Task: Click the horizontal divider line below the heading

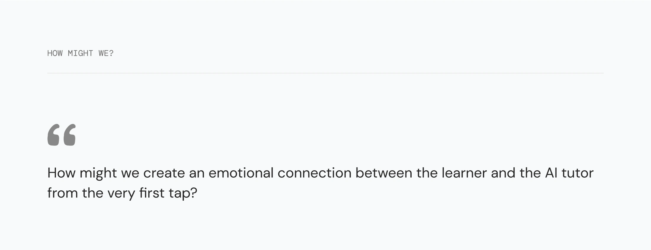Action: 325,73
